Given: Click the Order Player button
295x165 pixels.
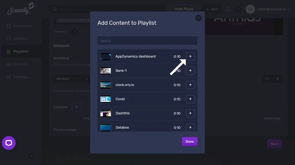Looking at the screenshot, I should pyautogui.click(x=184, y=9).
